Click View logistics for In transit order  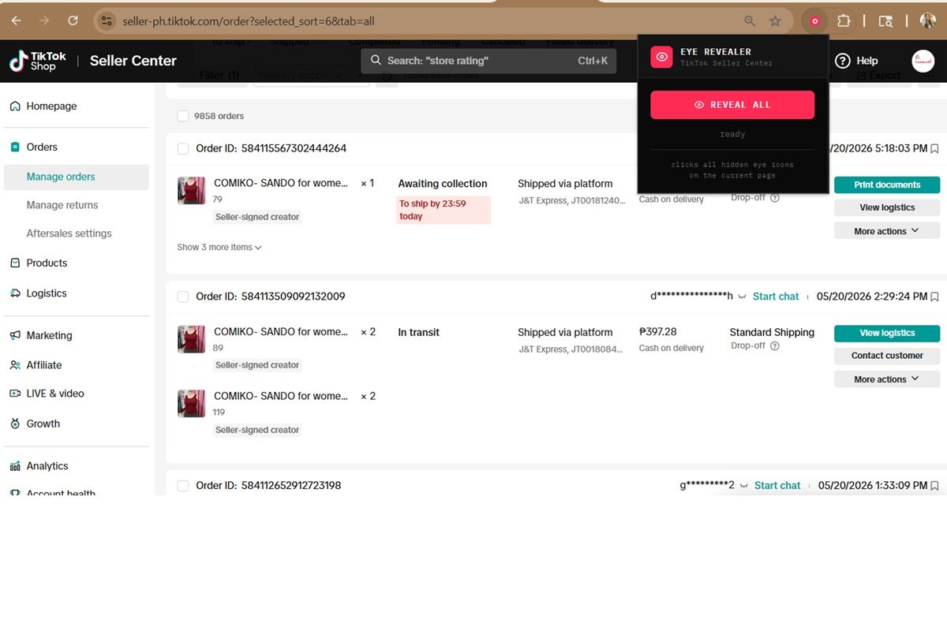click(x=886, y=333)
